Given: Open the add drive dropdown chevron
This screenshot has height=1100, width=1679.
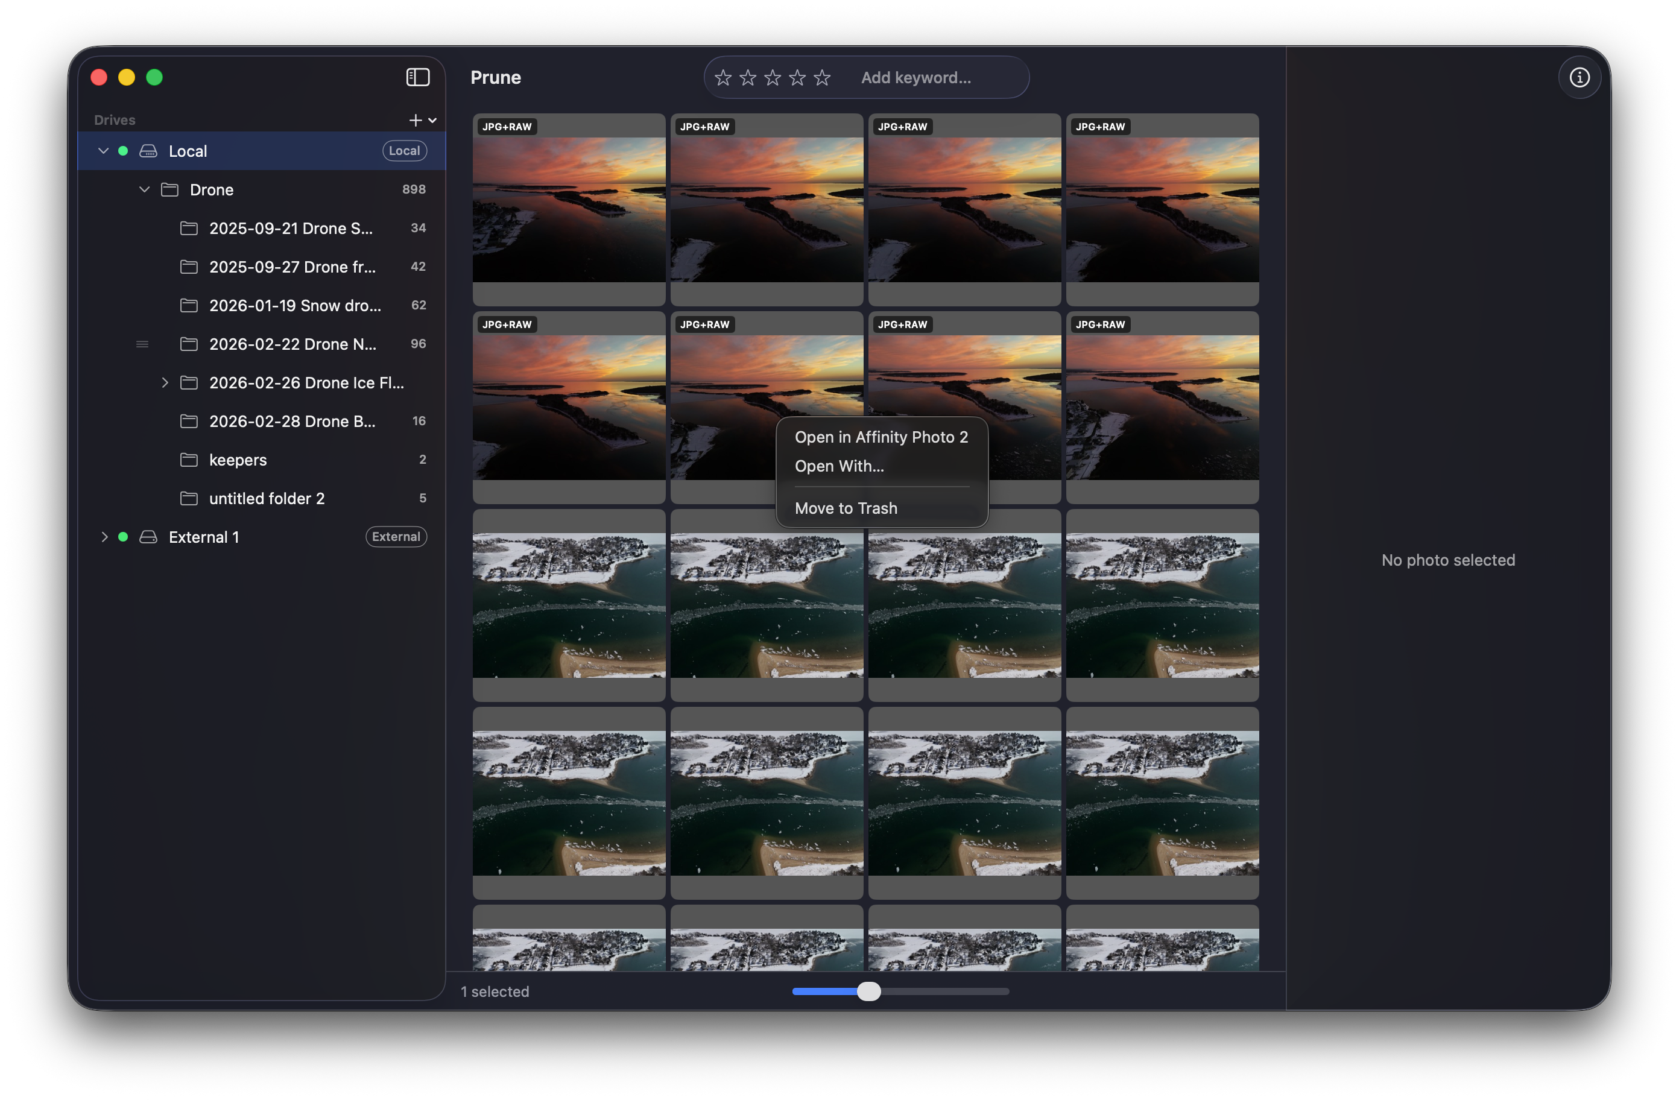Looking at the screenshot, I should [x=432, y=121].
